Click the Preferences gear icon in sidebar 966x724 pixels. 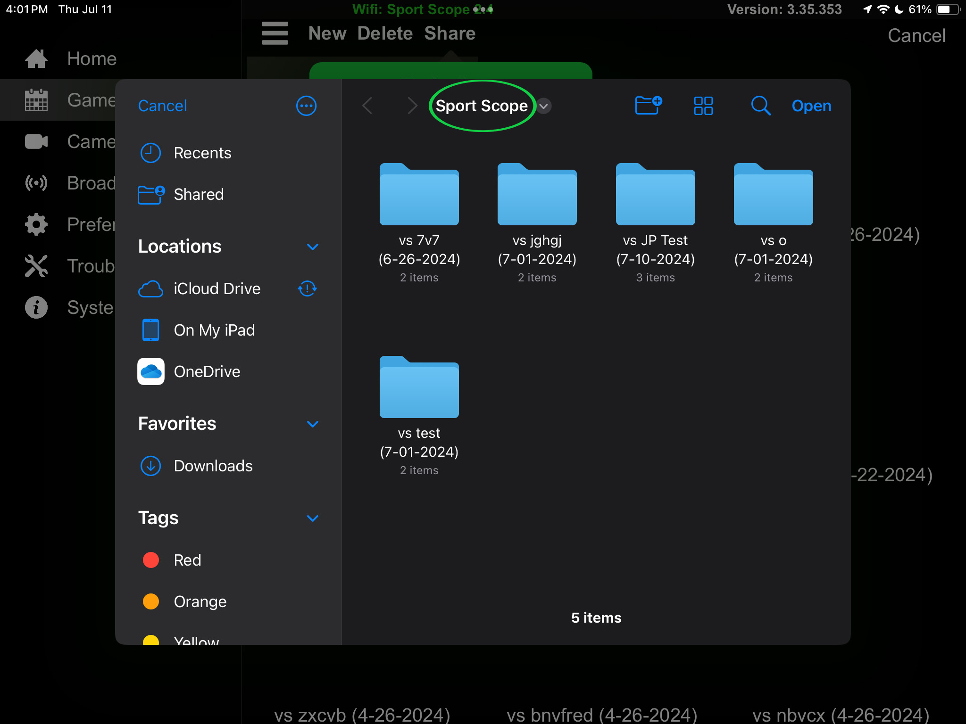click(36, 224)
